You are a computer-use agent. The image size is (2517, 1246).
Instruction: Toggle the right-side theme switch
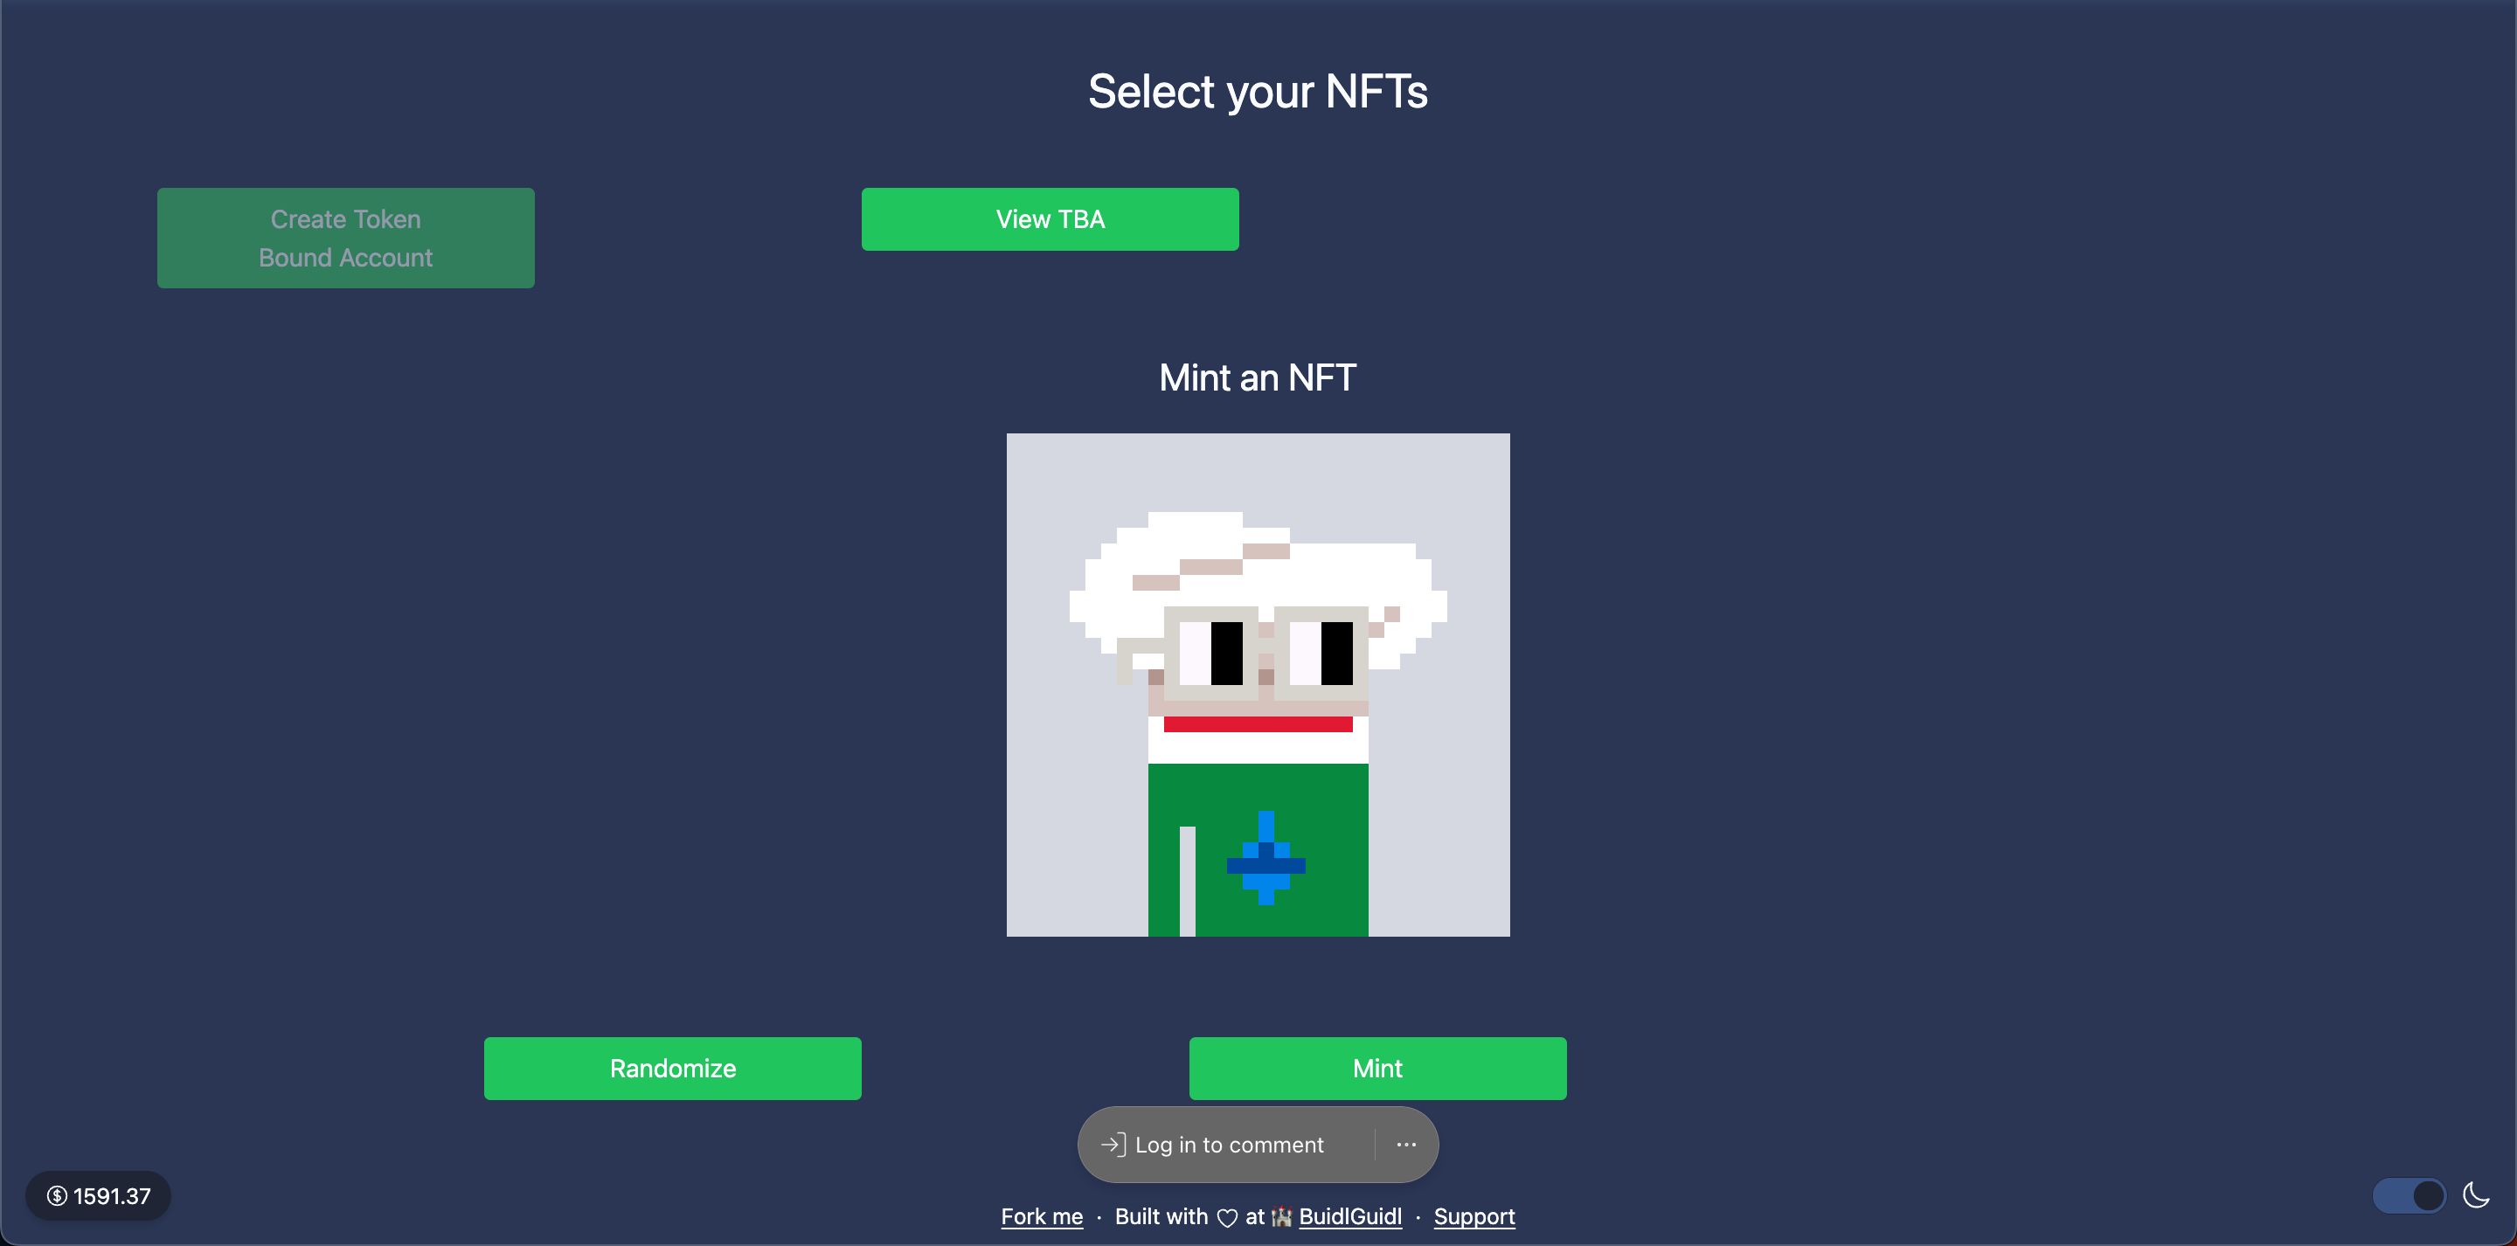(2414, 1193)
